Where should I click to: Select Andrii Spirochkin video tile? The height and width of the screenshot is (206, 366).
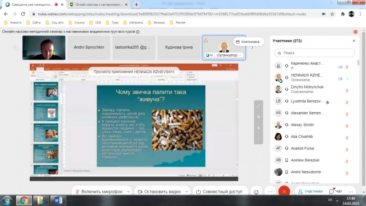tap(89, 47)
